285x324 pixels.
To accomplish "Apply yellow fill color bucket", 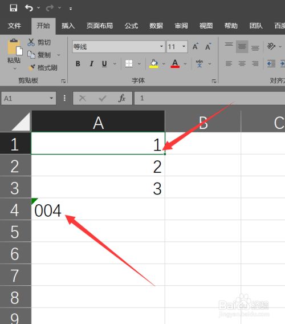I will click(154, 64).
